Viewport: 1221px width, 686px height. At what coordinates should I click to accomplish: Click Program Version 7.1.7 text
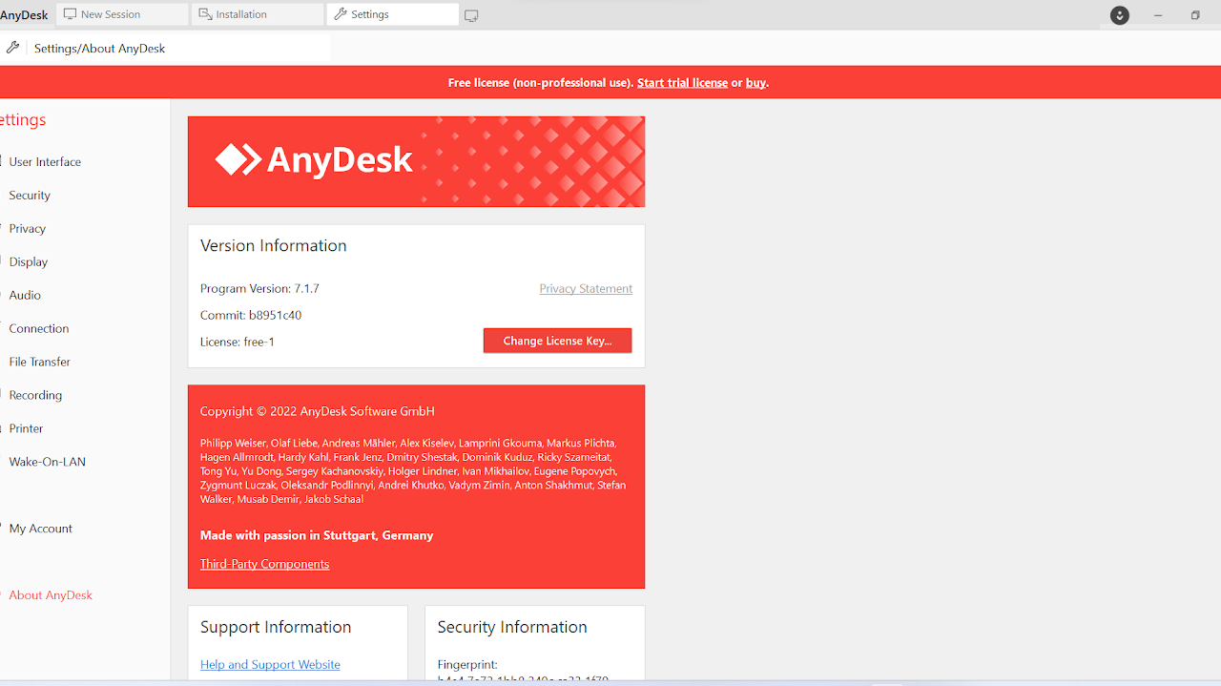click(x=259, y=289)
